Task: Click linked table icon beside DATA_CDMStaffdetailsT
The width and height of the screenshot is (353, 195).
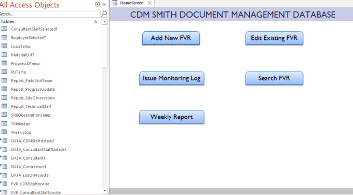Action: click(x=4, y=141)
